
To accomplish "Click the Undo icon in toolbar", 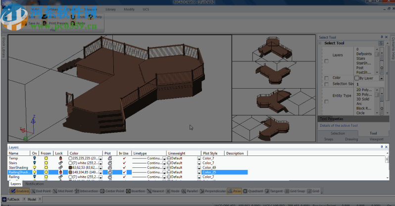I will click(x=74, y=17).
